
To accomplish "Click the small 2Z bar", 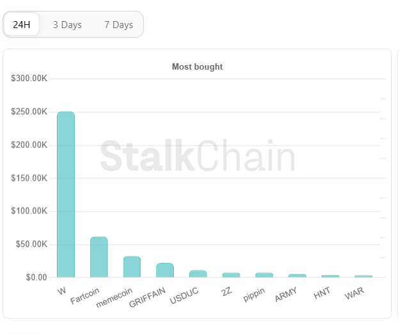I will click(x=231, y=275).
